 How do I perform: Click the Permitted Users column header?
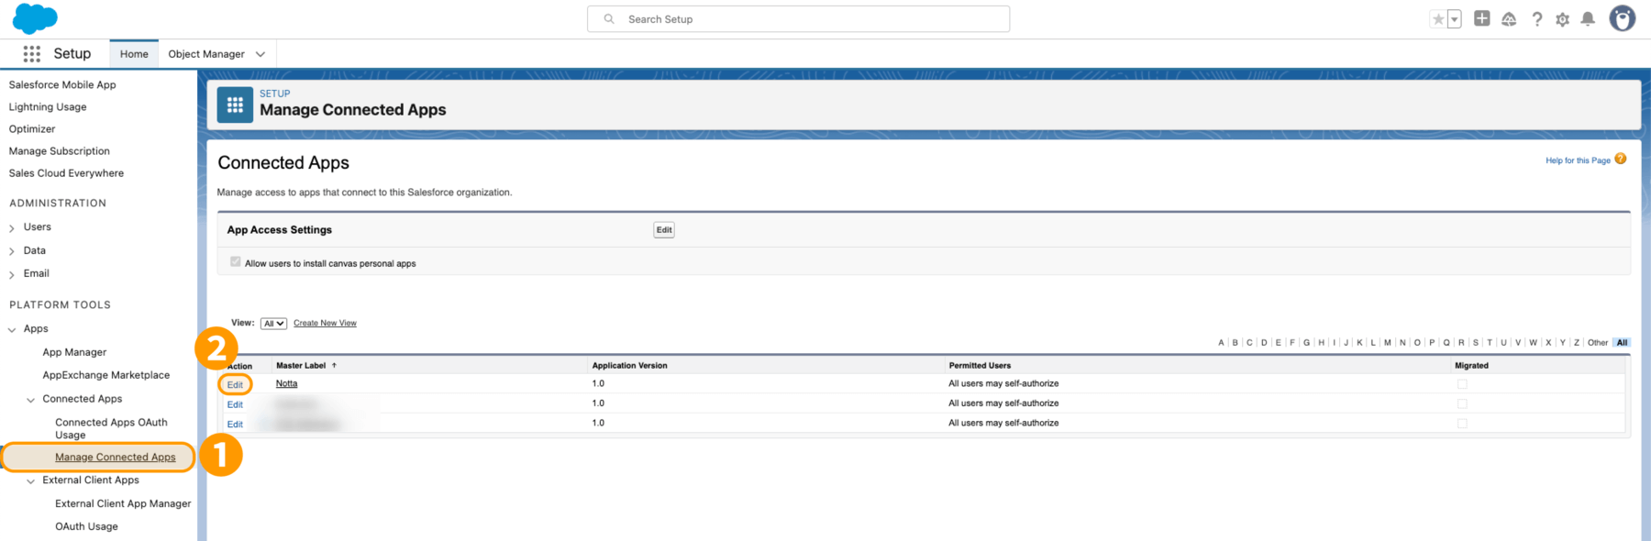point(980,365)
